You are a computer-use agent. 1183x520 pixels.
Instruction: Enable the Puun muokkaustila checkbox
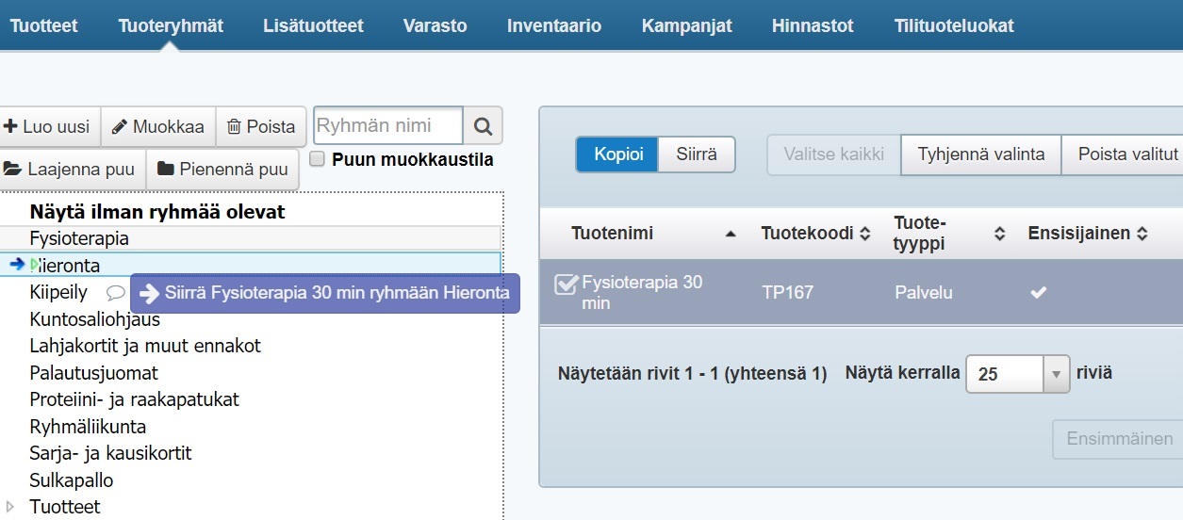(318, 159)
